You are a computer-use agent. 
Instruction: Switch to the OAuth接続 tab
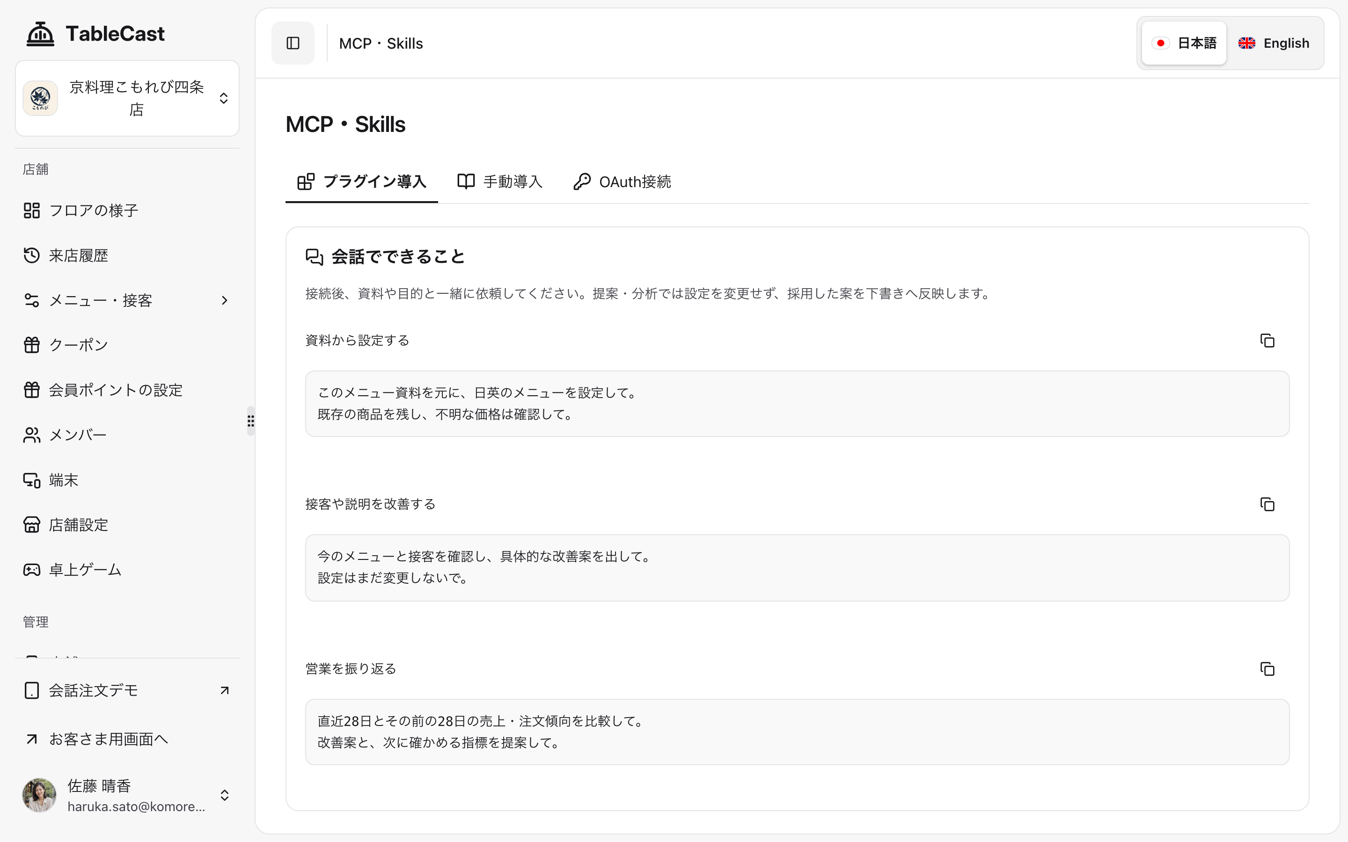(622, 181)
